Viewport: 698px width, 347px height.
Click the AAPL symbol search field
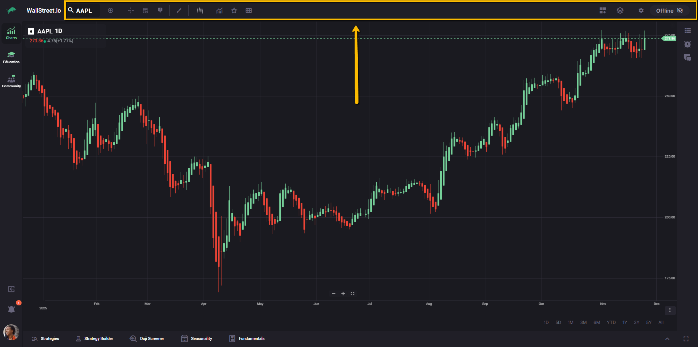pos(84,11)
